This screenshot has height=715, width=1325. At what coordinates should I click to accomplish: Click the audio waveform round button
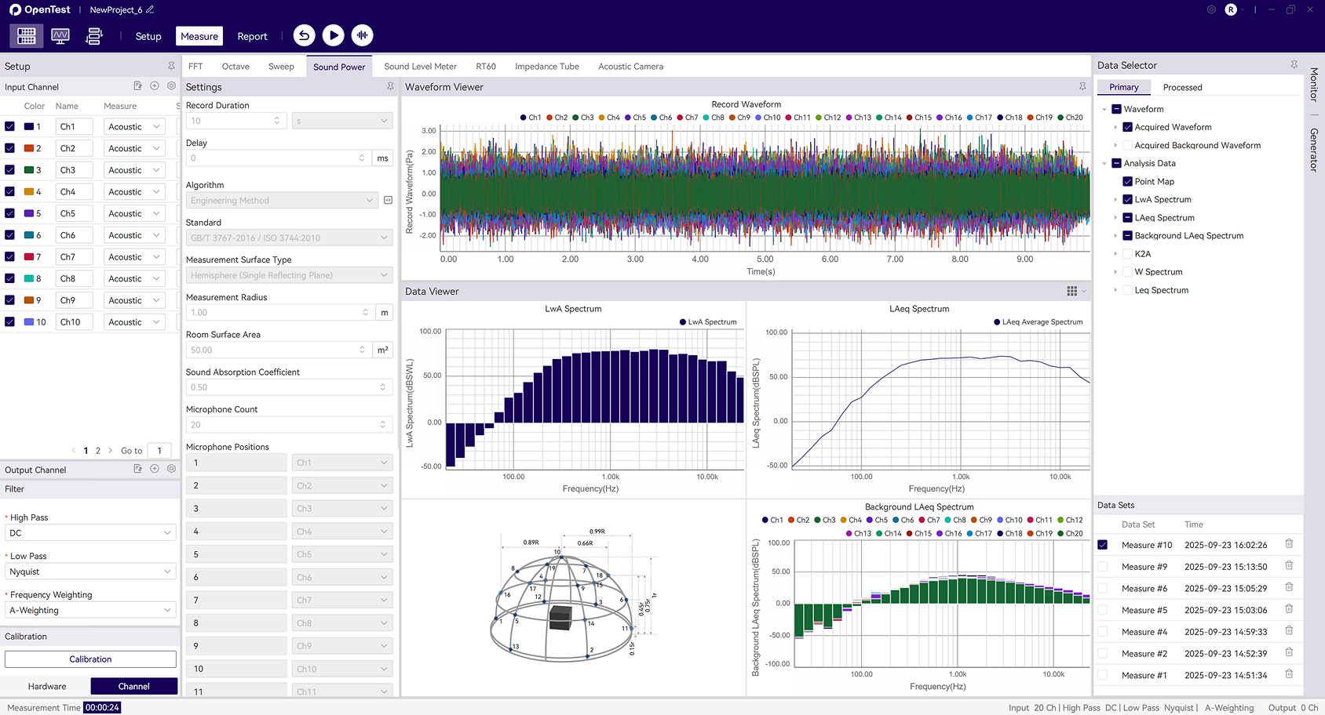362,35
